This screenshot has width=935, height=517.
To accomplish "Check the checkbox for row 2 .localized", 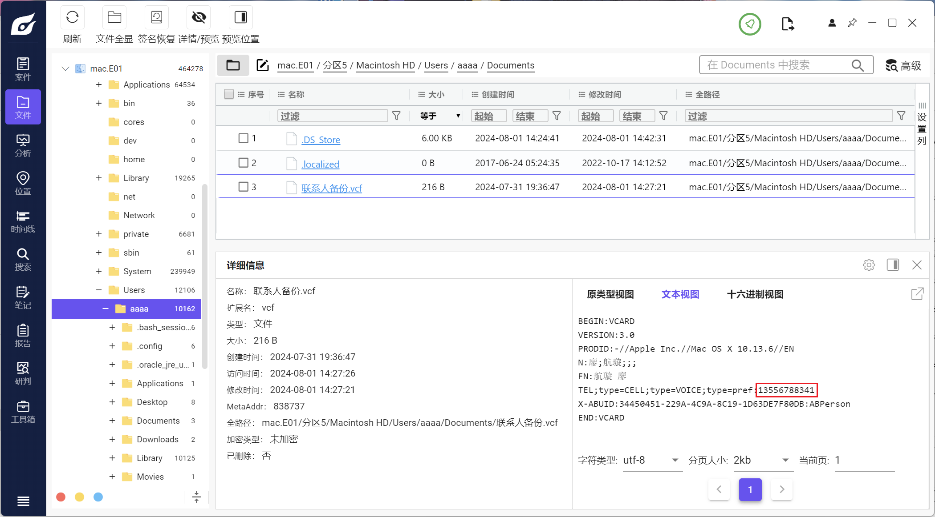I will click(x=243, y=163).
